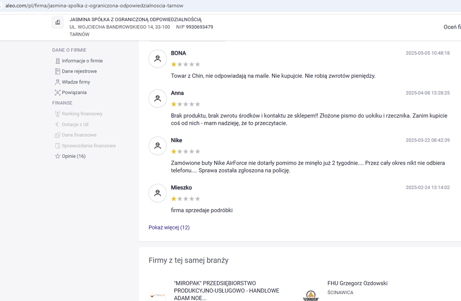Click the company building icon in the header

point(58,22)
